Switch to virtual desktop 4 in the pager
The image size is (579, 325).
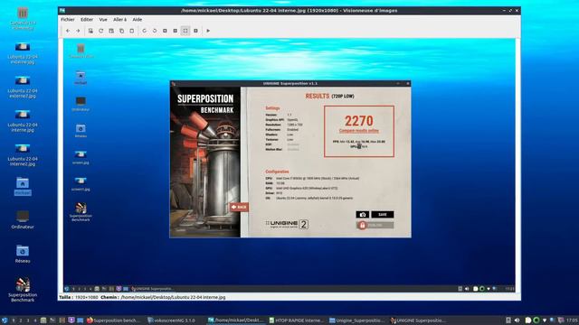pos(35,320)
